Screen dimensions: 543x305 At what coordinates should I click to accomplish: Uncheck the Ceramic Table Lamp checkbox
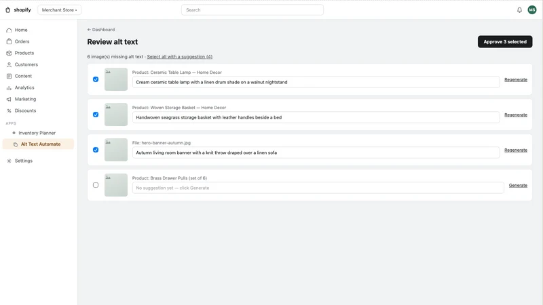click(x=96, y=79)
